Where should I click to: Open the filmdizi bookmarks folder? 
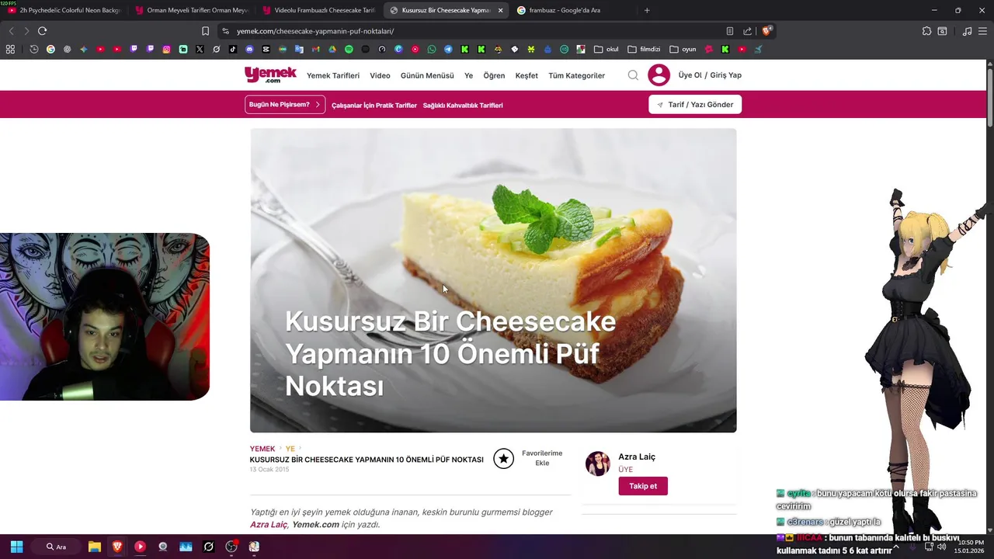coord(644,49)
